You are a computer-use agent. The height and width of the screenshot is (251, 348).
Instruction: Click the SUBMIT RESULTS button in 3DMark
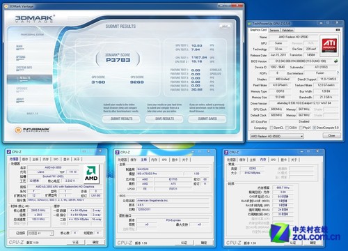pos(121,119)
